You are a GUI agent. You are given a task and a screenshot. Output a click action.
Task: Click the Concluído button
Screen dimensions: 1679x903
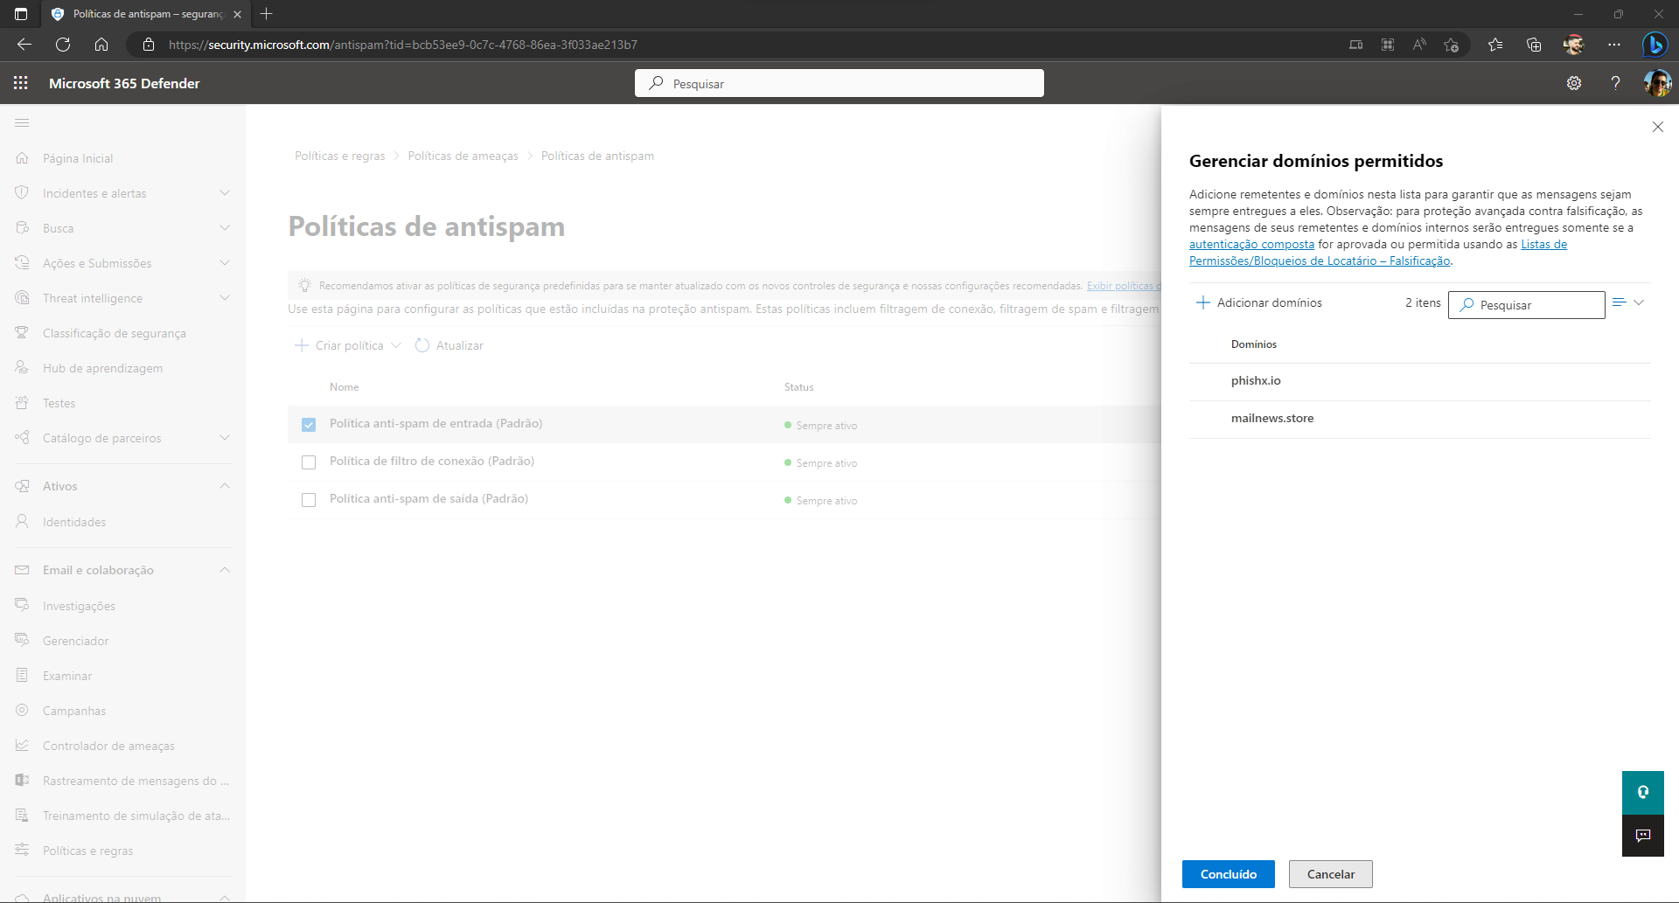point(1228,874)
